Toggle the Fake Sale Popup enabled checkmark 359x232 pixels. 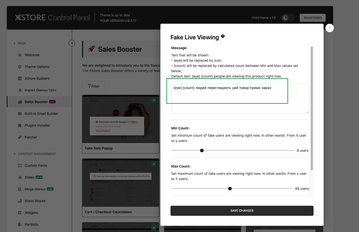pyautogui.click(x=154, y=100)
